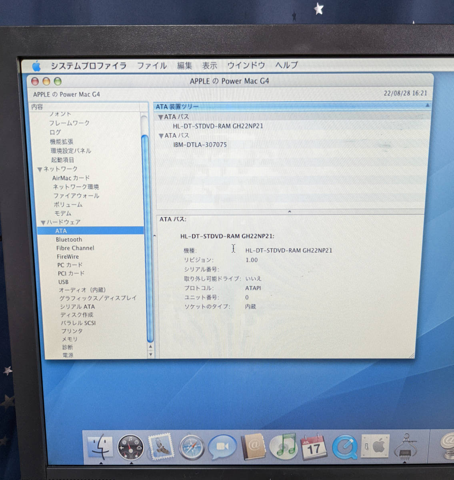The height and width of the screenshot is (480, 454).
Task: Select プリンタ in hardware list
Action: click(72, 331)
